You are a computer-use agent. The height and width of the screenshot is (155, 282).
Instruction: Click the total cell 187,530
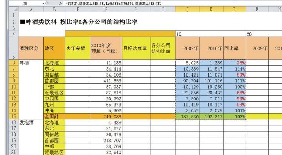click(x=187, y=116)
